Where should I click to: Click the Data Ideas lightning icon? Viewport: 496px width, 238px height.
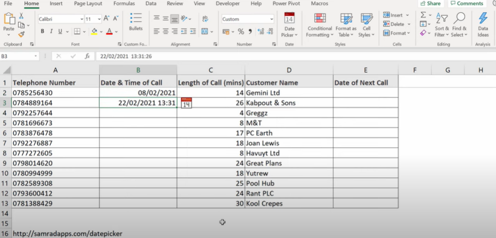[483, 25]
